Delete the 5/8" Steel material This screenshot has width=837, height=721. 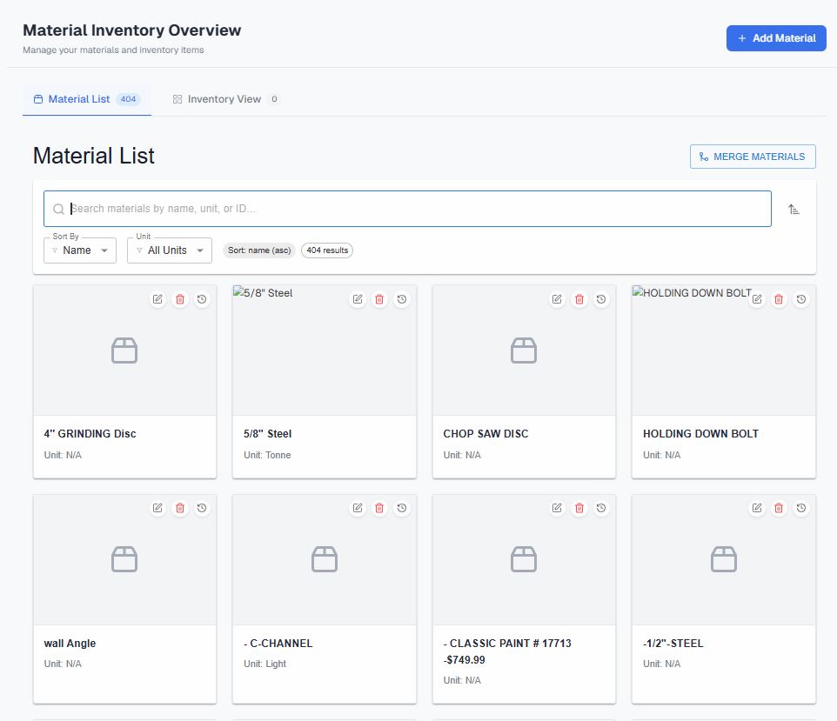pyautogui.click(x=380, y=299)
